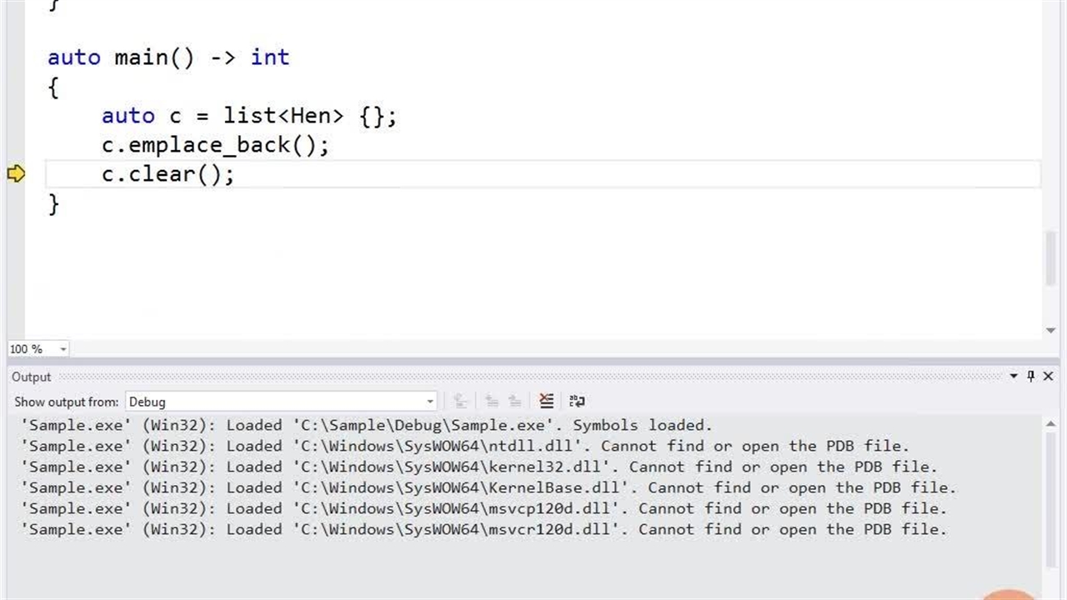The width and height of the screenshot is (1067, 600).
Task: Click the Output panel title bar label
Action: tap(32, 377)
